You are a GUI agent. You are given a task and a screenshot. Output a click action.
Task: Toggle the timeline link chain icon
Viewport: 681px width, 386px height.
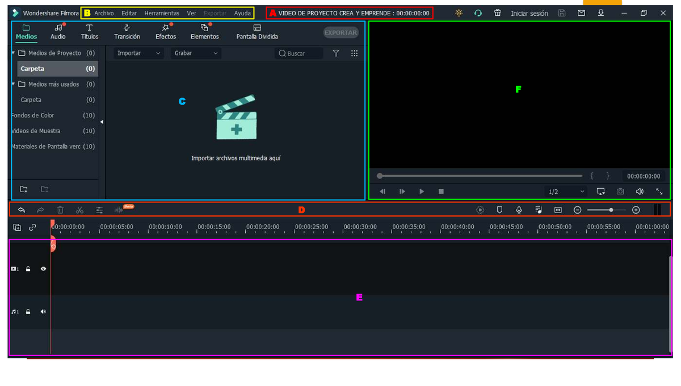coord(32,227)
